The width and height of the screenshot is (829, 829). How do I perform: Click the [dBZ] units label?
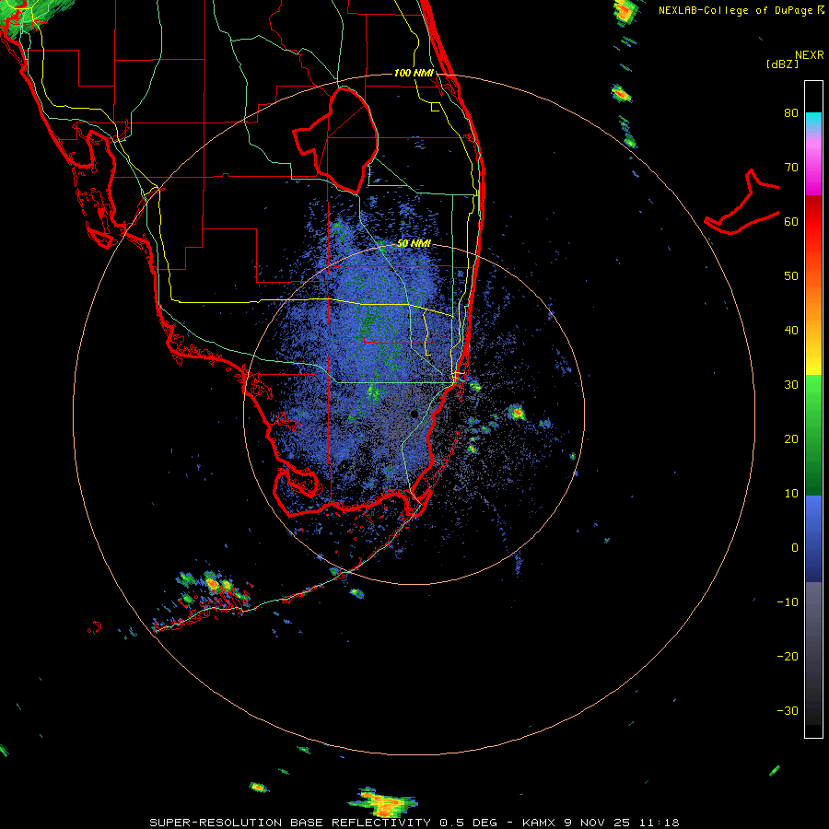point(782,64)
